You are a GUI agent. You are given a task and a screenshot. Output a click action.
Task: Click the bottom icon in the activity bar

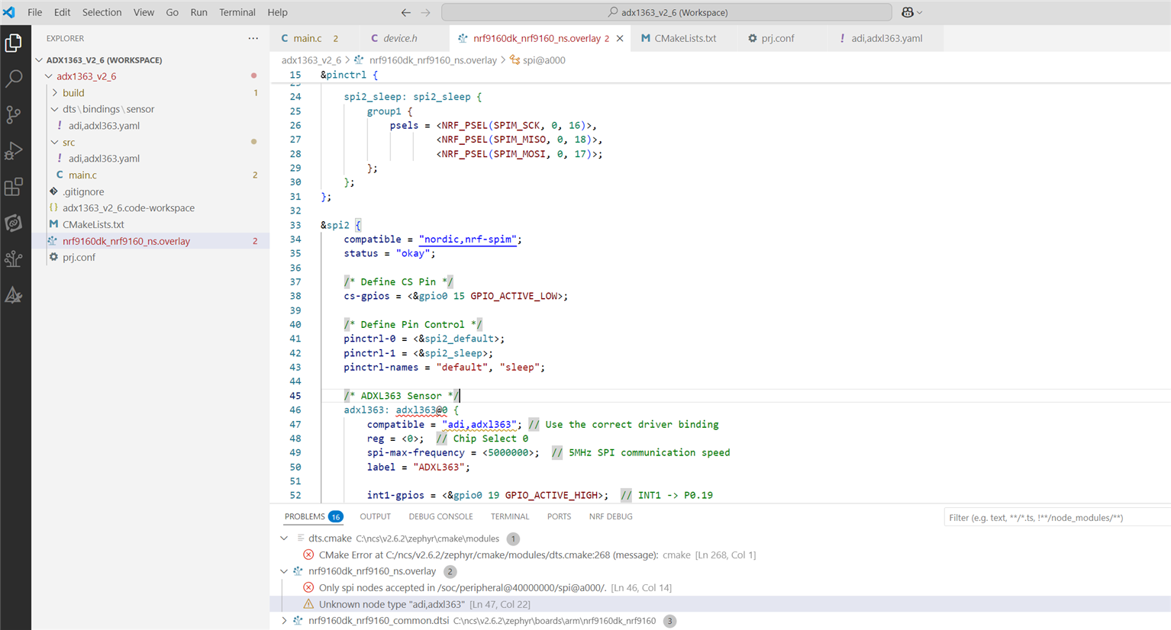click(14, 295)
